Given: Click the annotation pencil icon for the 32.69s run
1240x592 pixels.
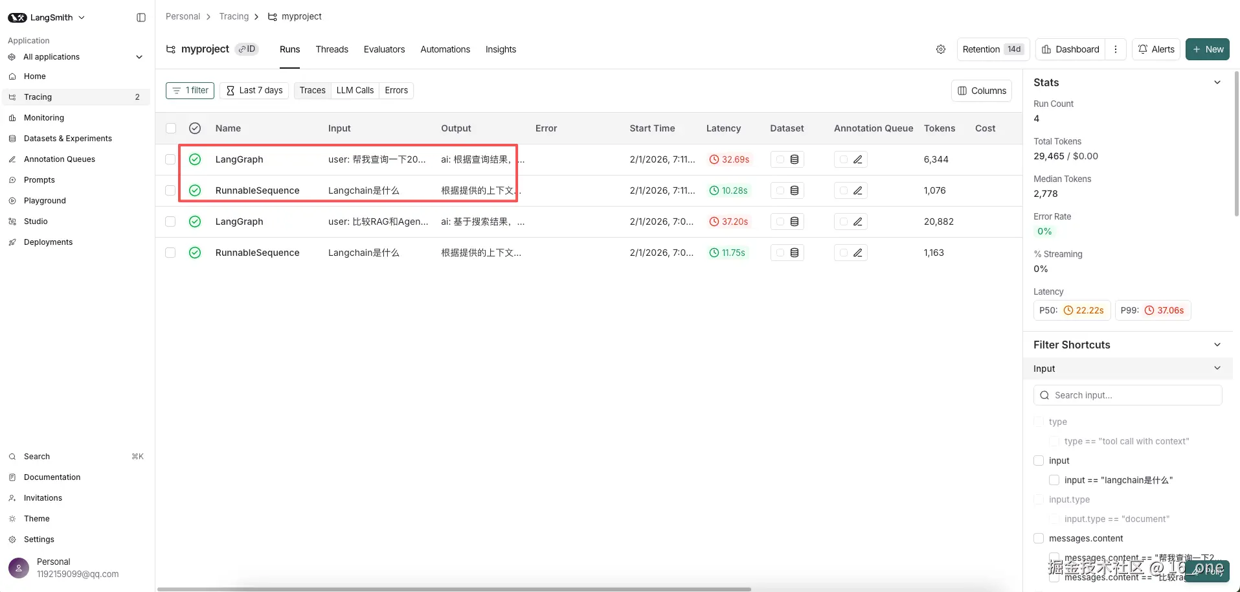Looking at the screenshot, I should tap(858, 159).
